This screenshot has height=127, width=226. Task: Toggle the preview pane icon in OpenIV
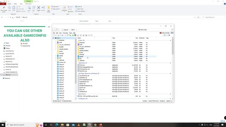coord(169,35)
